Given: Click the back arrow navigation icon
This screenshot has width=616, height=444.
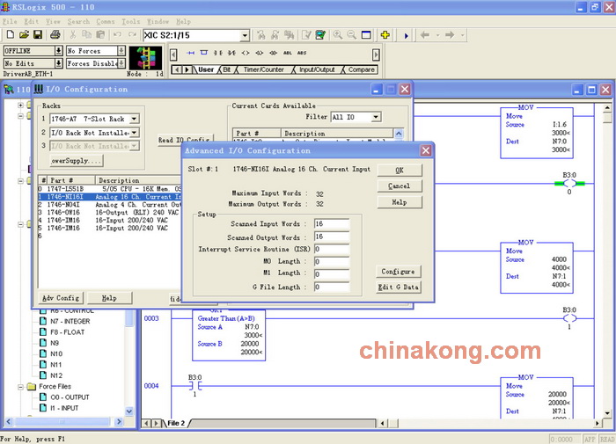Looking at the screenshot, I should [425, 35].
